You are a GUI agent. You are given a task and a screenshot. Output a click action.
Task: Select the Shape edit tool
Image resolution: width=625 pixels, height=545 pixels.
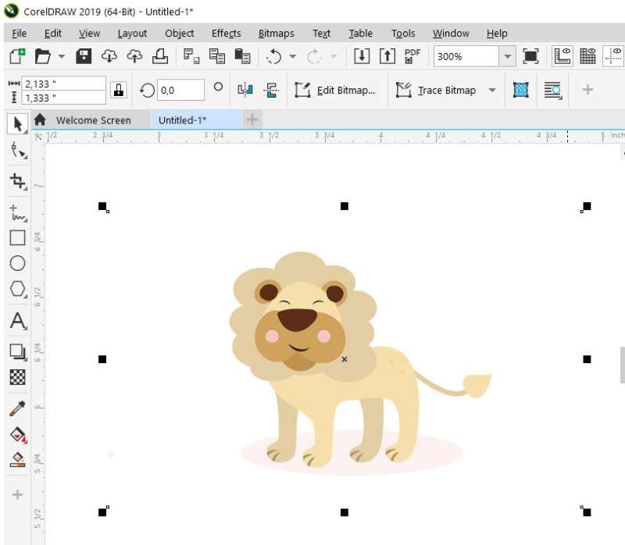tap(18, 151)
